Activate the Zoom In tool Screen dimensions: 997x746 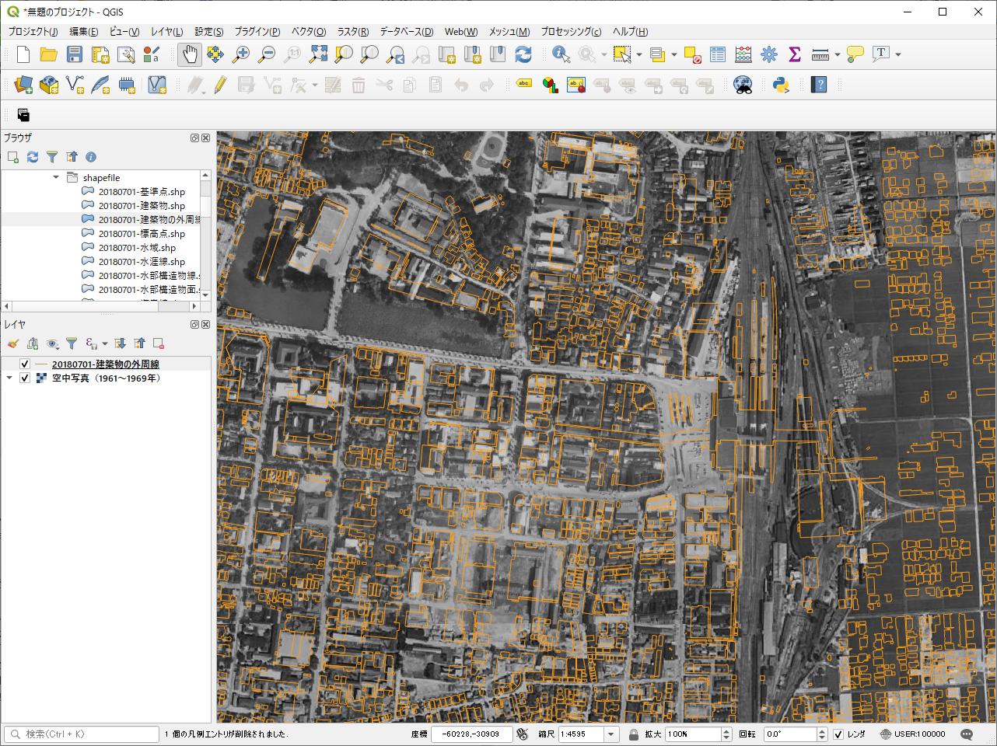click(241, 54)
